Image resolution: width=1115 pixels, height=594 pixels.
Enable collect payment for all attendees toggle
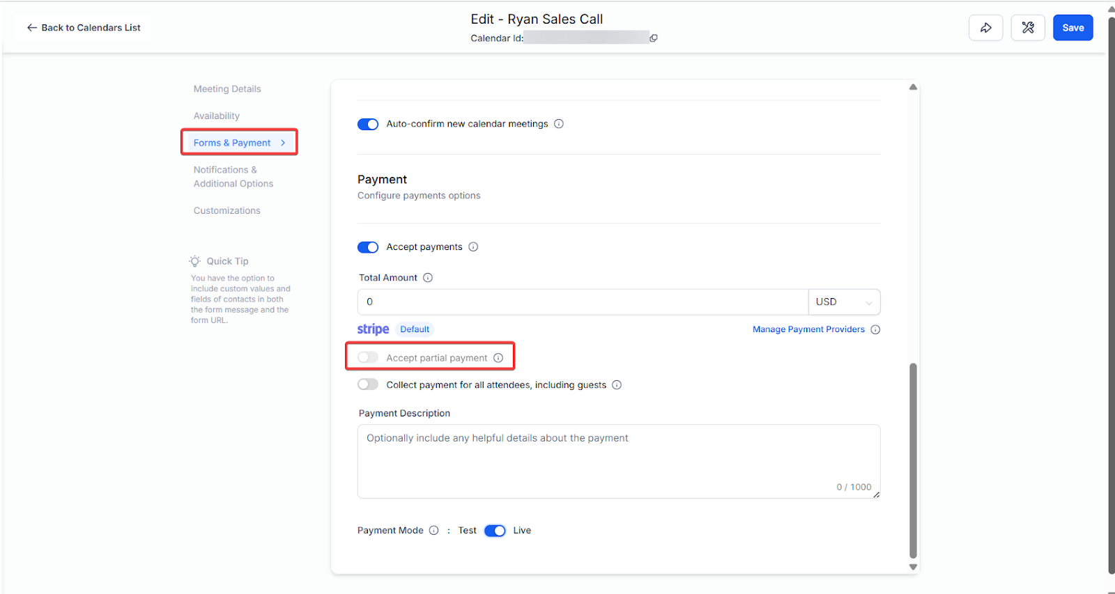coord(368,384)
